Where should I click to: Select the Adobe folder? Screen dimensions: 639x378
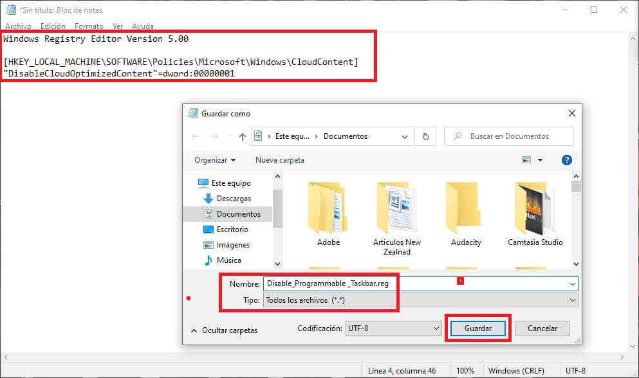coord(328,215)
